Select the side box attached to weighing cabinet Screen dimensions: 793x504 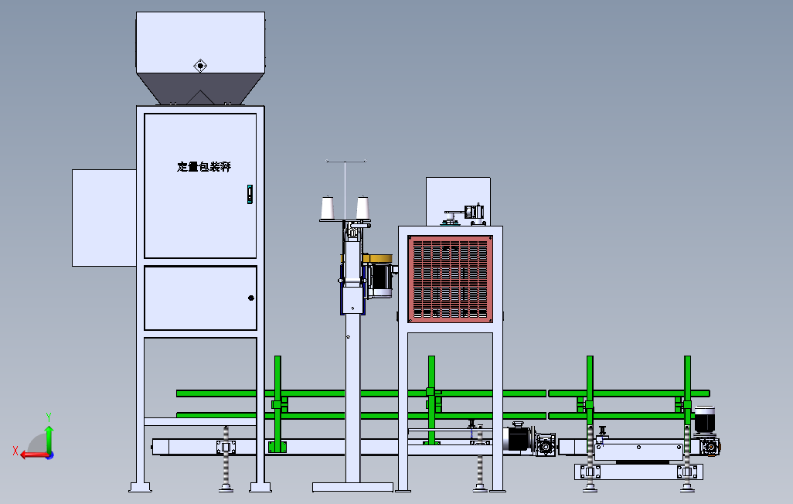coord(104,217)
